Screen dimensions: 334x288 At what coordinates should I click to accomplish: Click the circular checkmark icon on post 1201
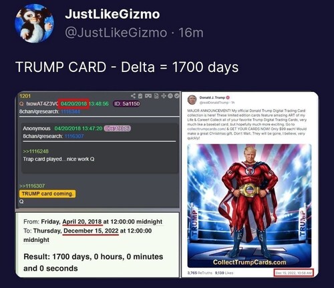pyautogui.click(x=176, y=96)
